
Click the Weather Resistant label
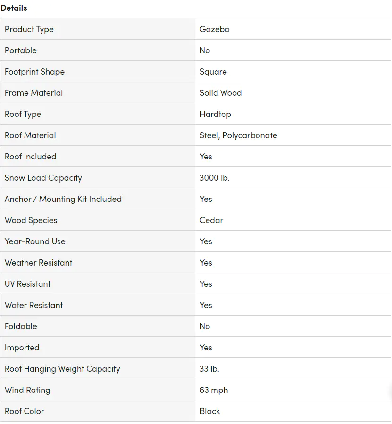pos(39,263)
